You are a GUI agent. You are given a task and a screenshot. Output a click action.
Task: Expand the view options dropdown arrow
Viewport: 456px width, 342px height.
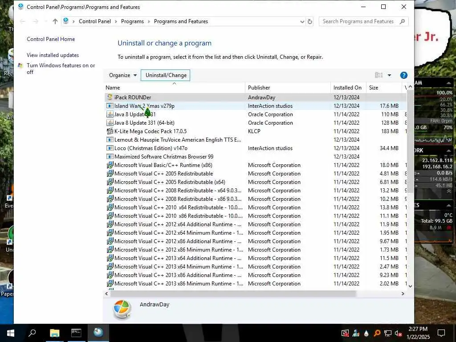pos(389,75)
